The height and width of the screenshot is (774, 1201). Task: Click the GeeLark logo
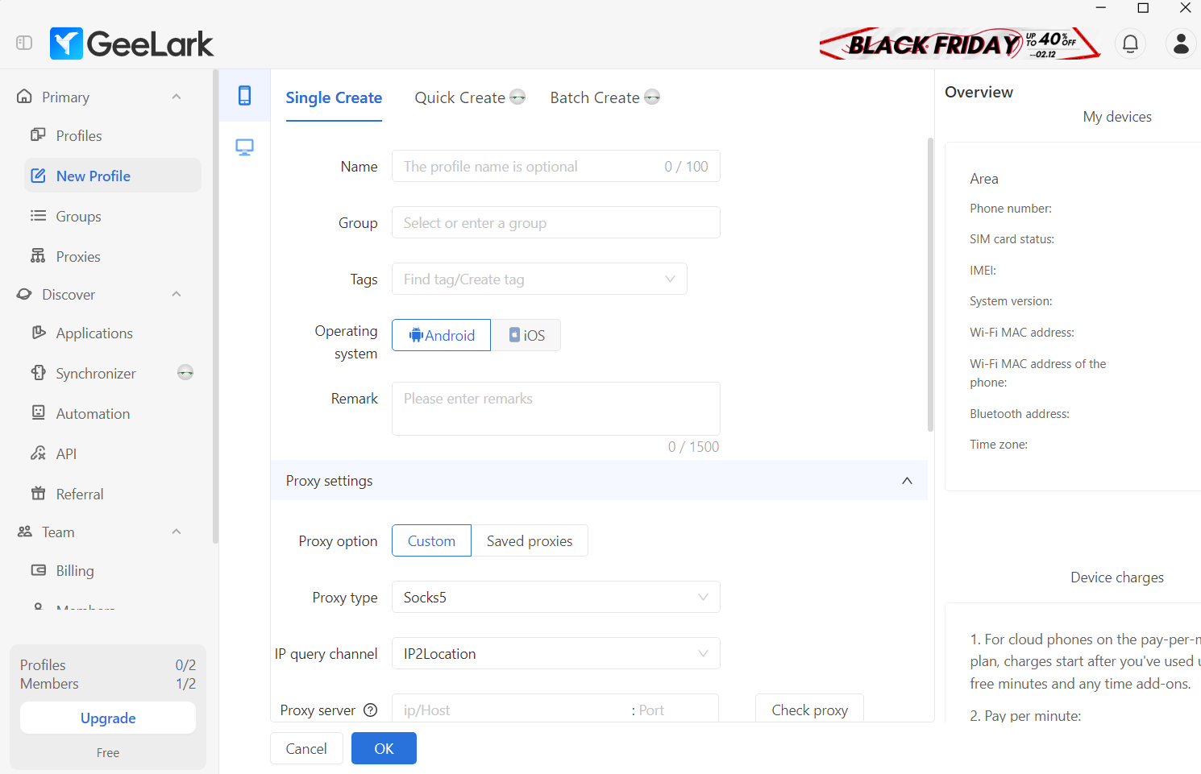coord(131,43)
